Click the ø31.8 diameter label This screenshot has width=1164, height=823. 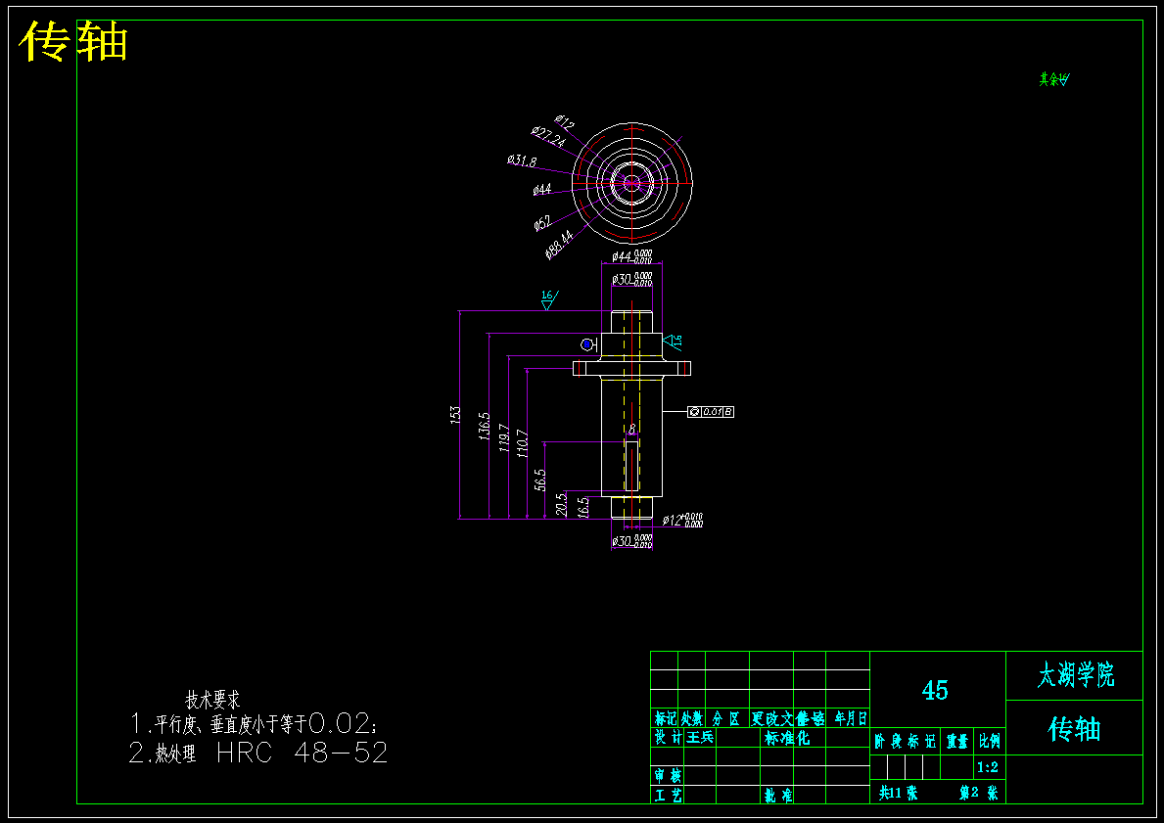point(522,160)
